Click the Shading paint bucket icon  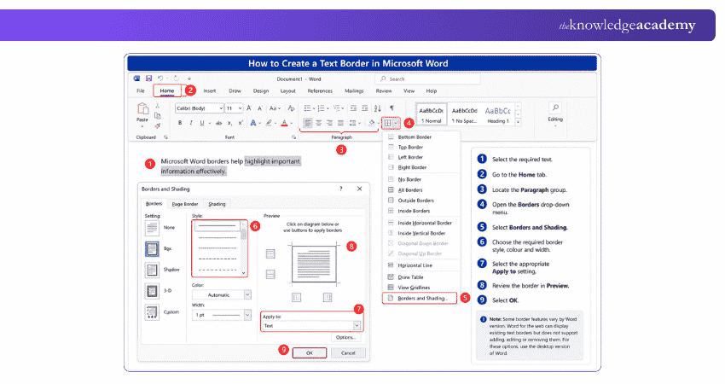tap(371, 123)
